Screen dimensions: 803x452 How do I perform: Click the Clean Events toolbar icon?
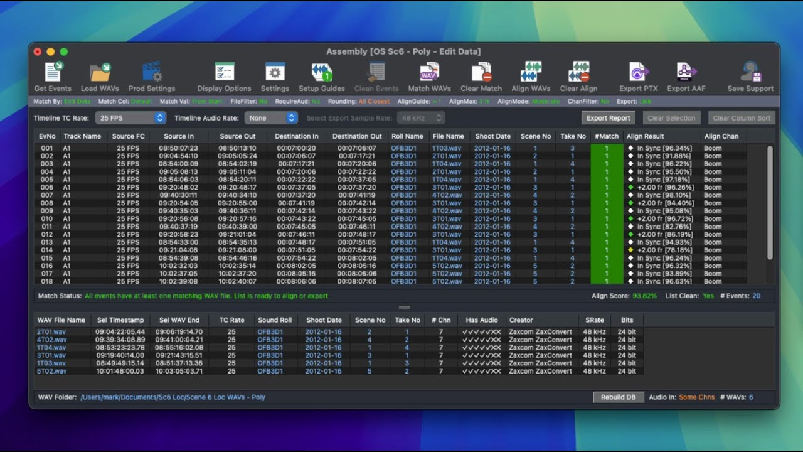[x=376, y=72]
